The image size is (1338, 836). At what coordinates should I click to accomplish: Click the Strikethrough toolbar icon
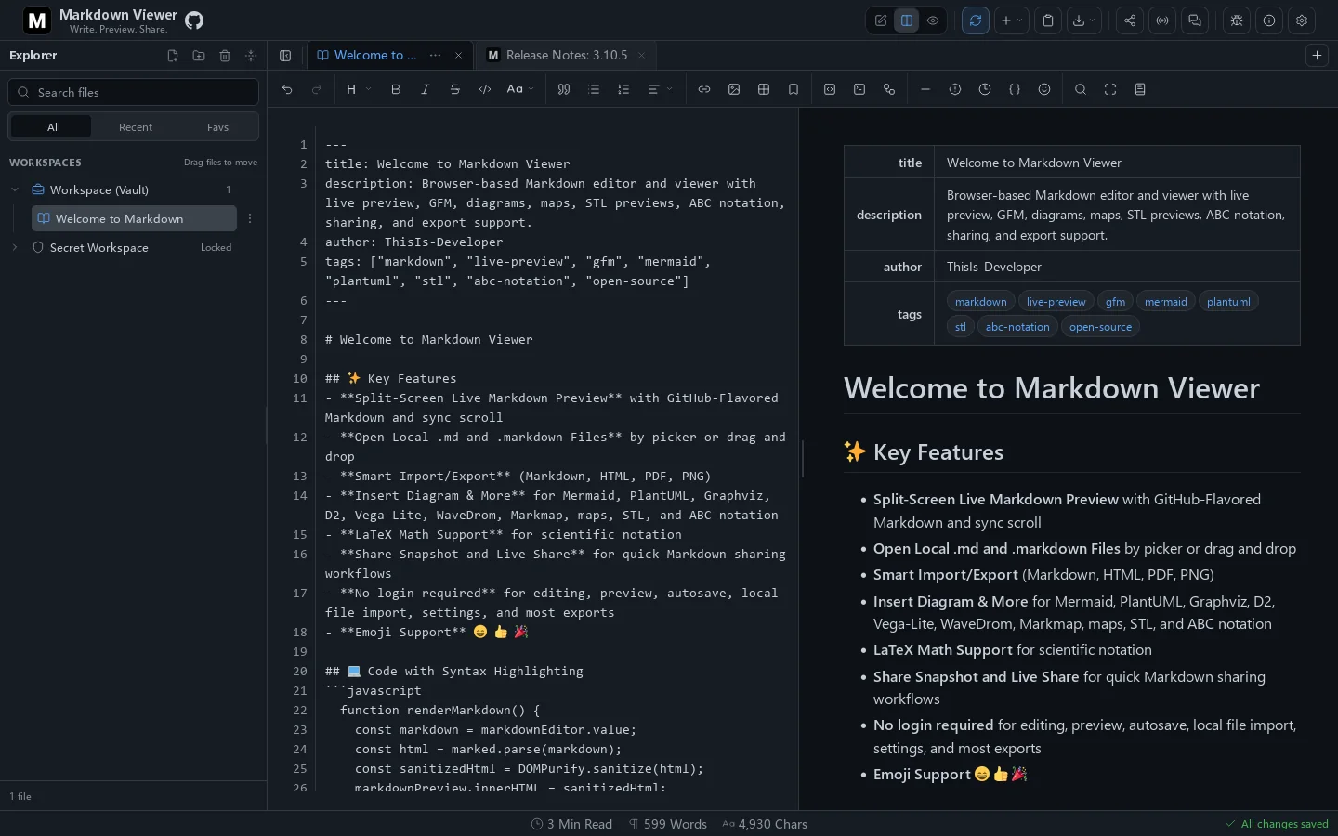455,89
